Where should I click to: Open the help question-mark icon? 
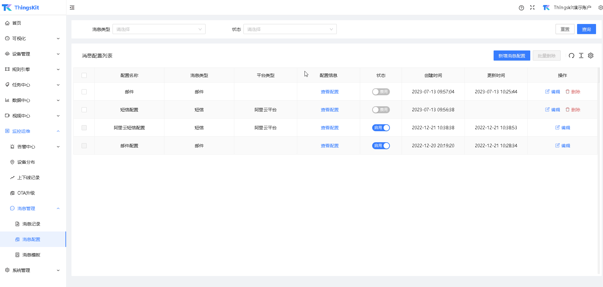(521, 8)
